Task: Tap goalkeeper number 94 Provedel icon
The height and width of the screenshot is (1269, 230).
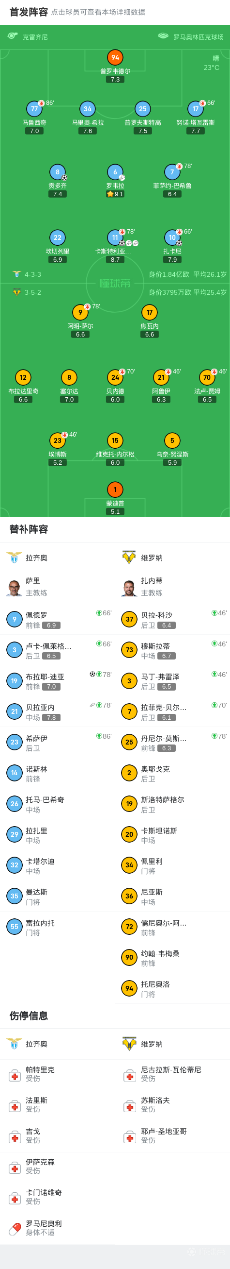Action: (x=115, y=57)
